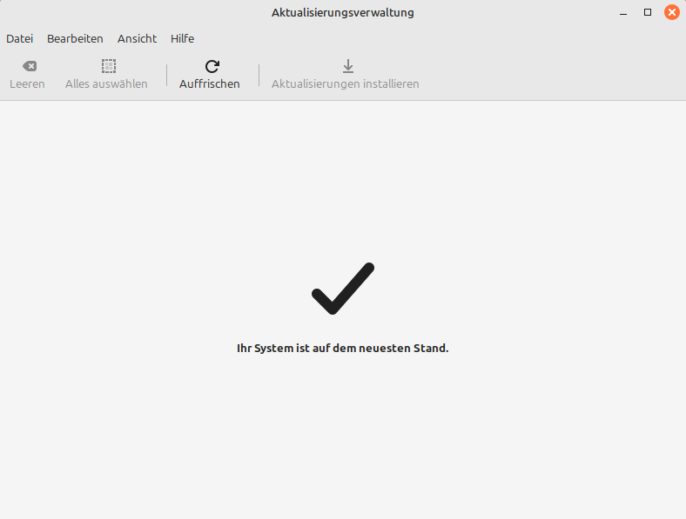The height and width of the screenshot is (519, 686).
Task: Open the Hilfe menu
Action: 182,38
